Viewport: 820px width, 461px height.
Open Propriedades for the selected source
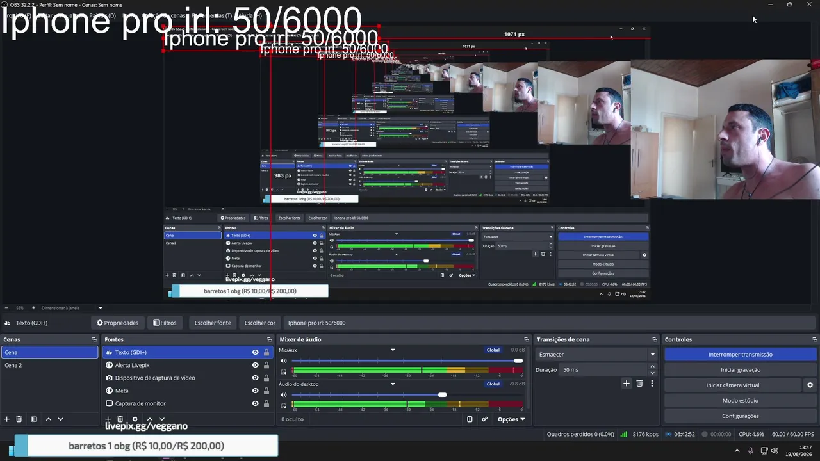pos(117,323)
